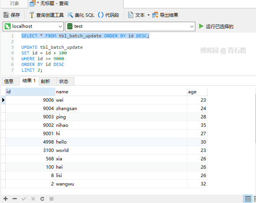Select the cell with id 9006
256x203 pixels.
pos(31,100)
